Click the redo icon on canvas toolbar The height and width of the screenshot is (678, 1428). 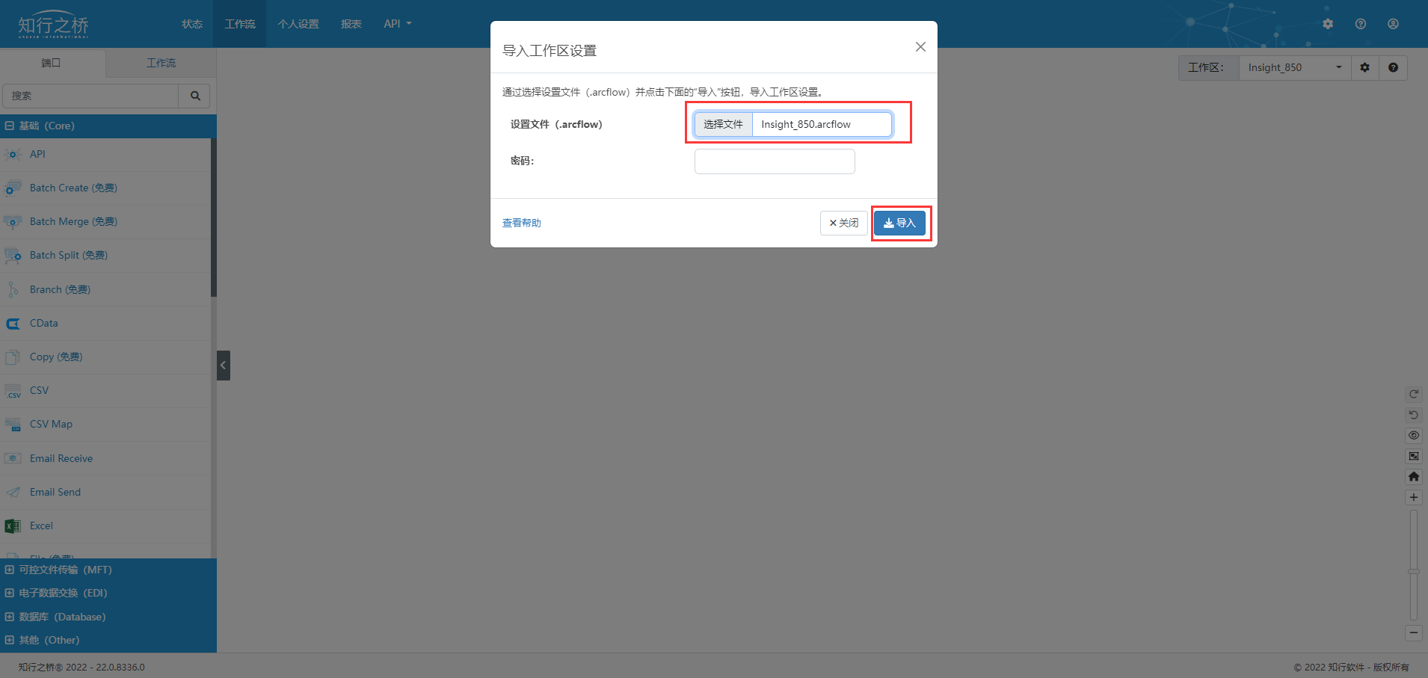coord(1414,394)
